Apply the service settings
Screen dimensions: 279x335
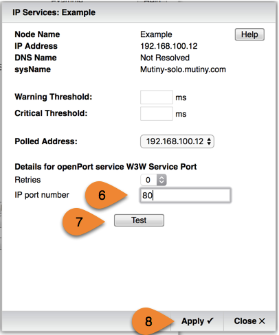point(197,321)
